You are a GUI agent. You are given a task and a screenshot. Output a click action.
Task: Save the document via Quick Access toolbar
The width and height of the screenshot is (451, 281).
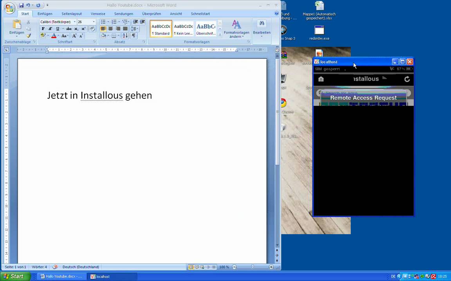point(21,5)
